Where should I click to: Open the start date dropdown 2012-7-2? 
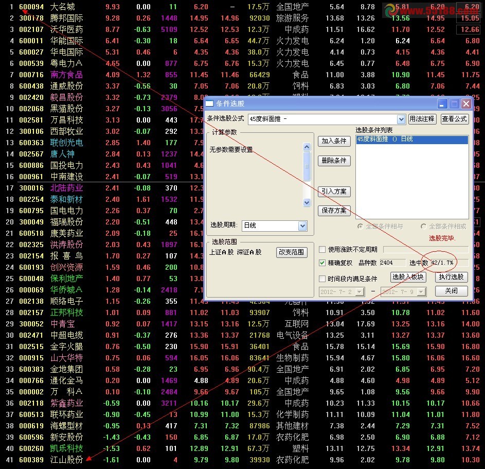click(360, 291)
